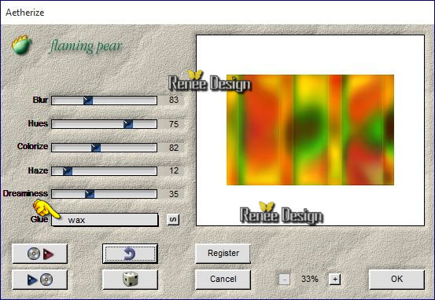Click the Register button
Image resolution: width=435 pixels, height=300 pixels.
tap(223, 254)
